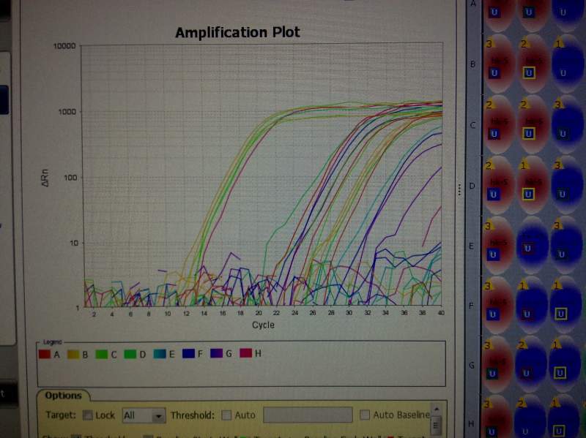Click the 40 cycle tick on the x-axis
The height and width of the screenshot is (438, 586).
(x=441, y=313)
